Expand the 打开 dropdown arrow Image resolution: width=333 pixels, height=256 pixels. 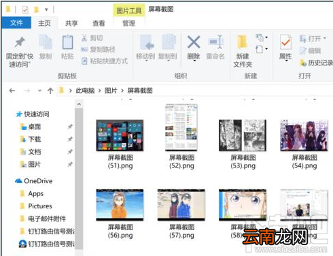325,38
